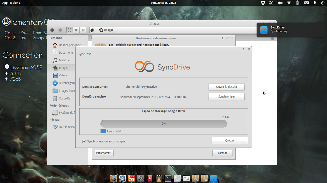Viewport: 327px width, 183px height.
Task: Select Images in Files sidebar
Action: (62, 68)
